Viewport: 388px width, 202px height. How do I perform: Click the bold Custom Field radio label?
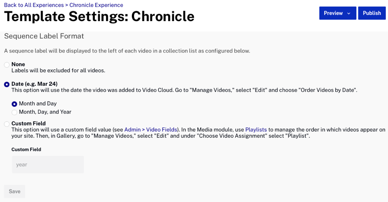point(28,123)
